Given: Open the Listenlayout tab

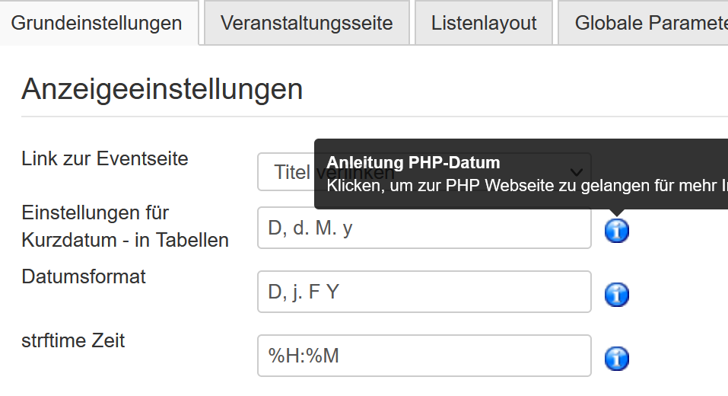Looking at the screenshot, I should (483, 23).
